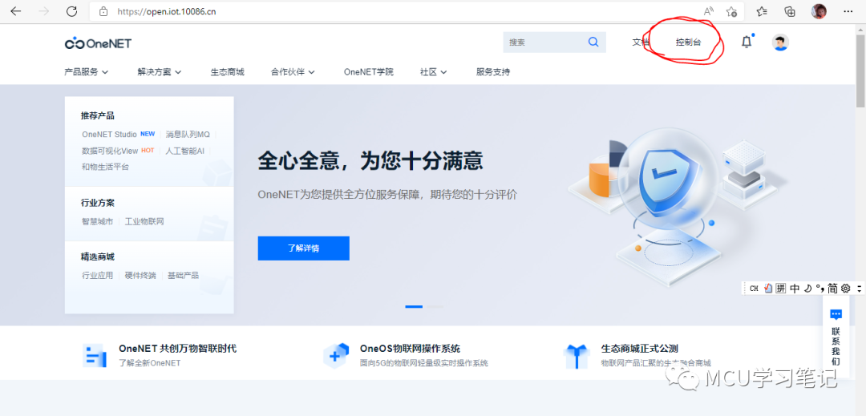Expand the 解决方案 menu

pos(160,71)
